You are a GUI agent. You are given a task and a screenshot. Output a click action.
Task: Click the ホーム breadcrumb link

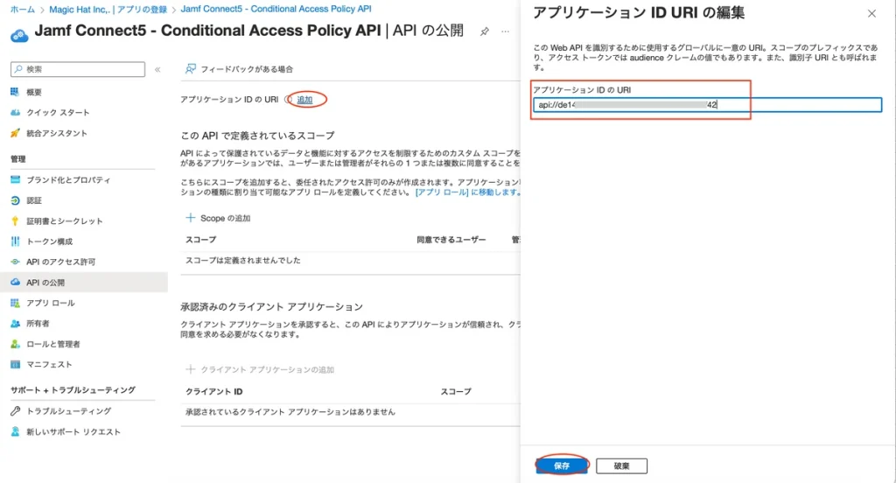[x=23, y=9]
